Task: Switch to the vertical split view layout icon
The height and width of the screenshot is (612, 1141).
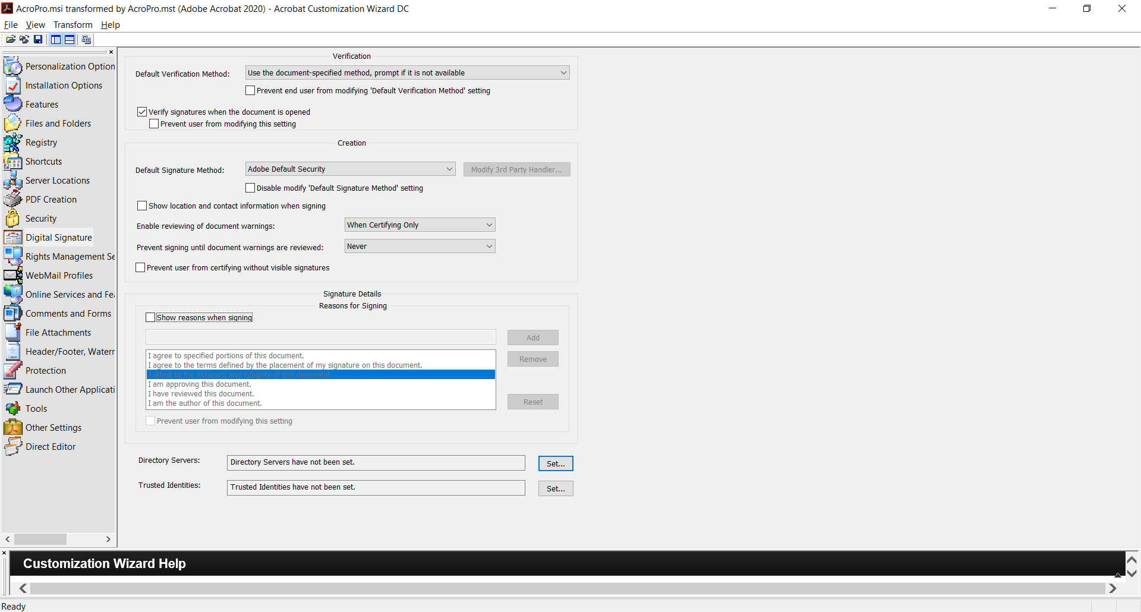Action: click(x=55, y=39)
